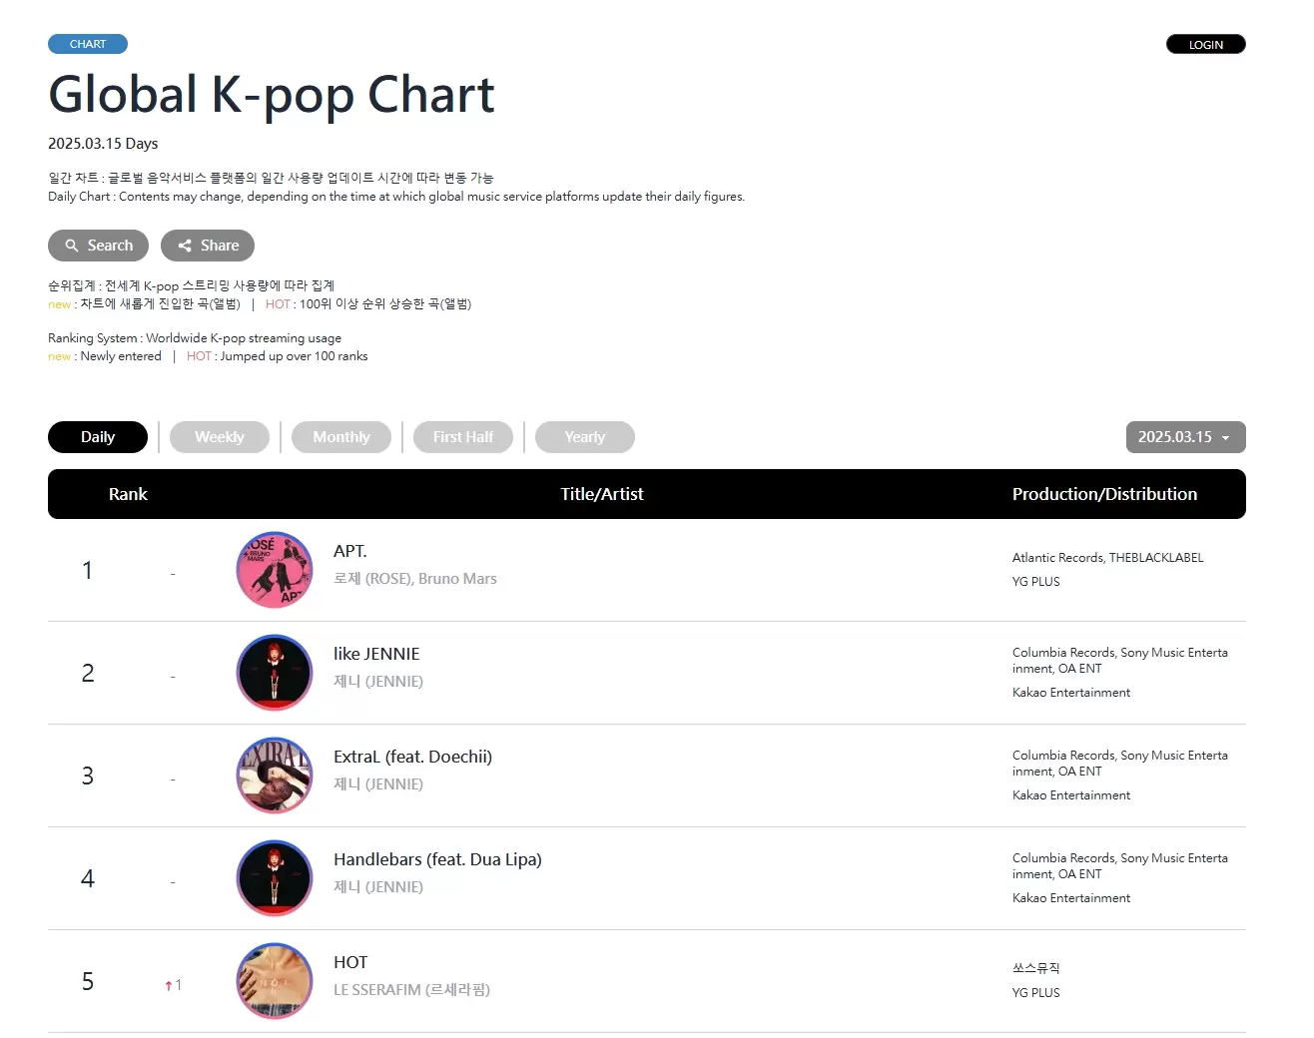Open like JENNIE album cover thumbnail

point(275,673)
